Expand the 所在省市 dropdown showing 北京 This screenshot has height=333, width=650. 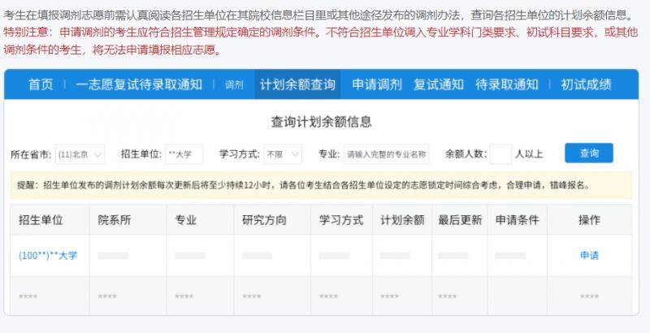coord(80,154)
